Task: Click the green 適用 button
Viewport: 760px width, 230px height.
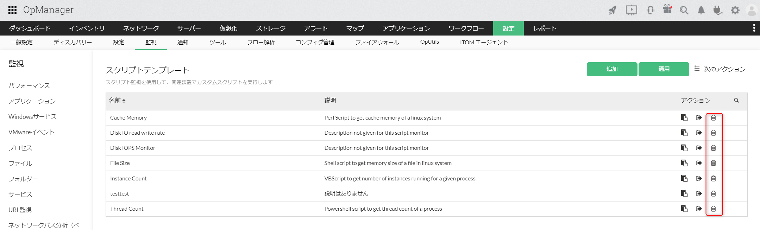Action: [x=664, y=69]
